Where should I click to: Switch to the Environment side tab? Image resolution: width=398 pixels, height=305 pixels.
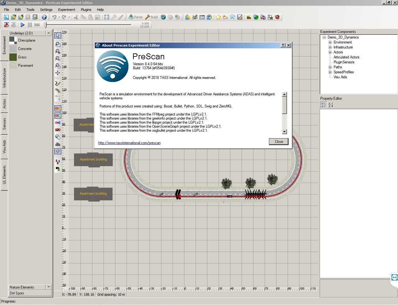4,45
